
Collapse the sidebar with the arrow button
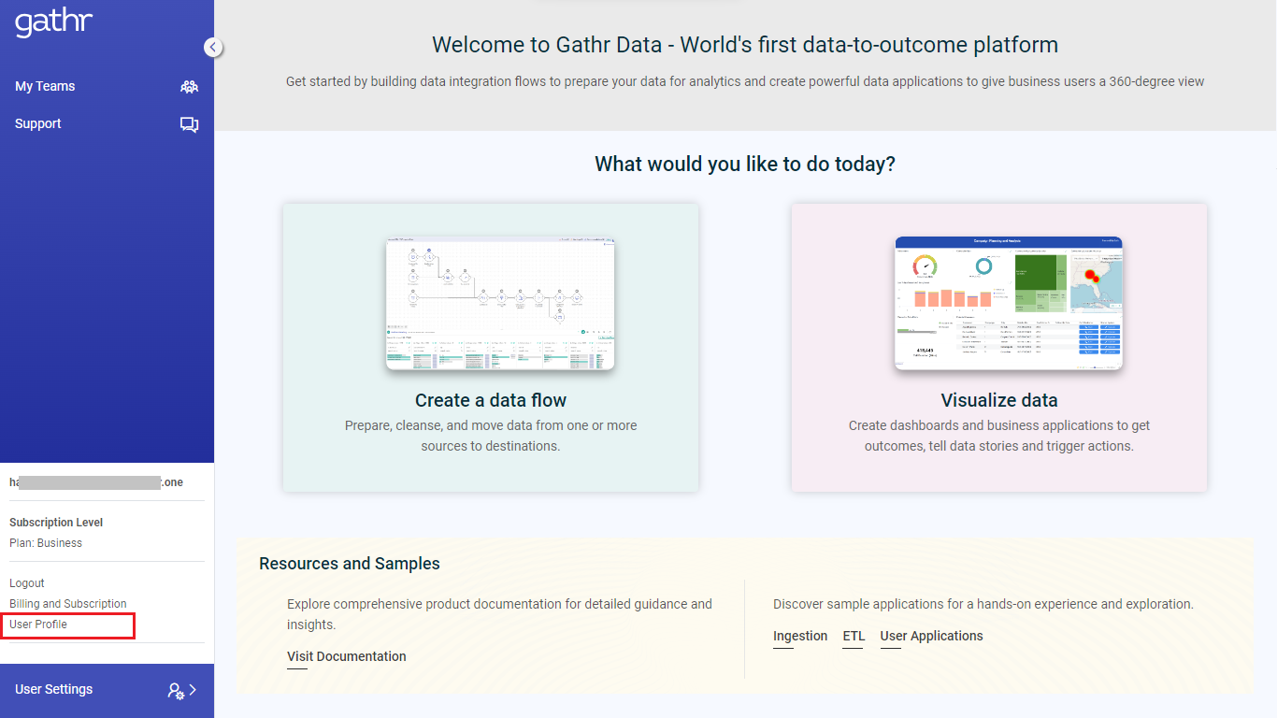pyautogui.click(x=213, y=47)
